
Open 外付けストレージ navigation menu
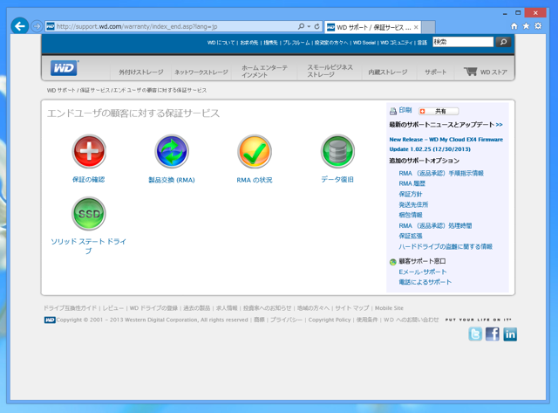click(141, 72)
